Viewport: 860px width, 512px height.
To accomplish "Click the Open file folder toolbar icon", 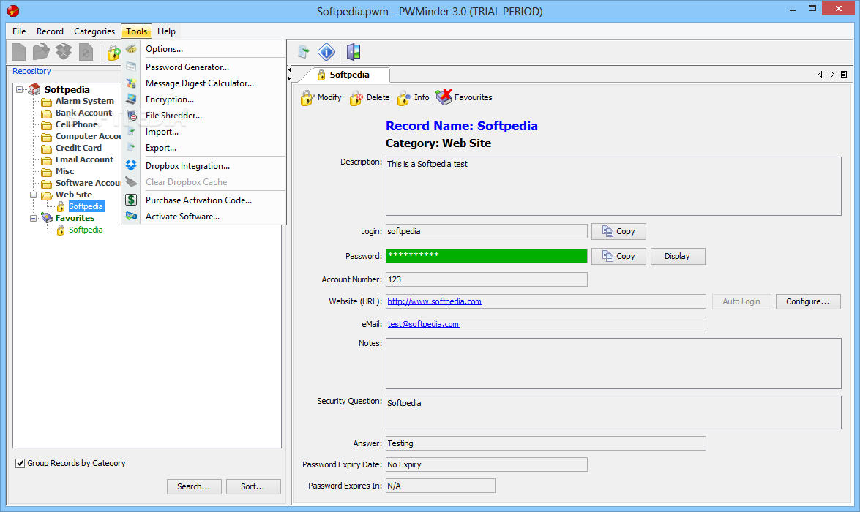I will [x=41, y=52].
